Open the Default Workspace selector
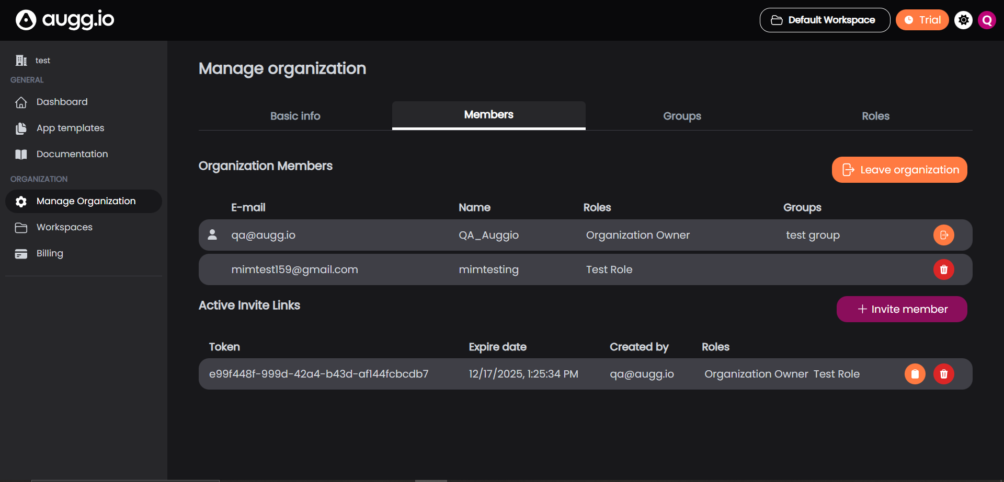This screenshot has height=482, width=1004. point(825,20)
